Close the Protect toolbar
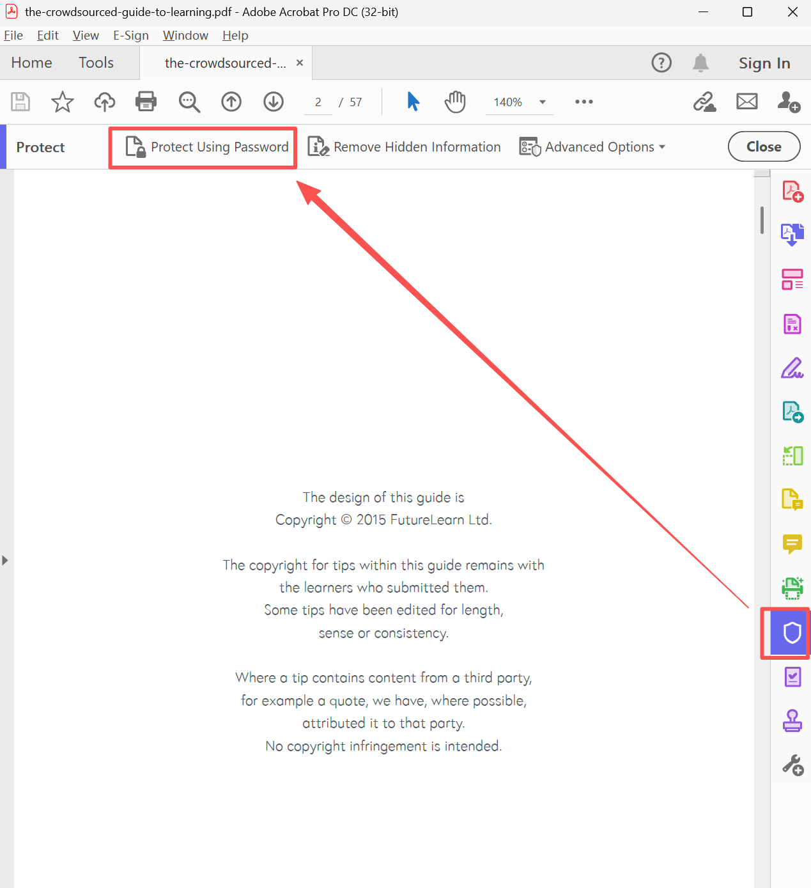This screenshot has width=811, height=888. tap(764, 146)
